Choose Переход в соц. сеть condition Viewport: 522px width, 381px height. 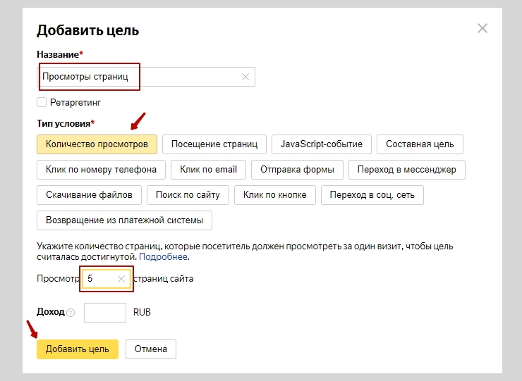pos(372,195)
